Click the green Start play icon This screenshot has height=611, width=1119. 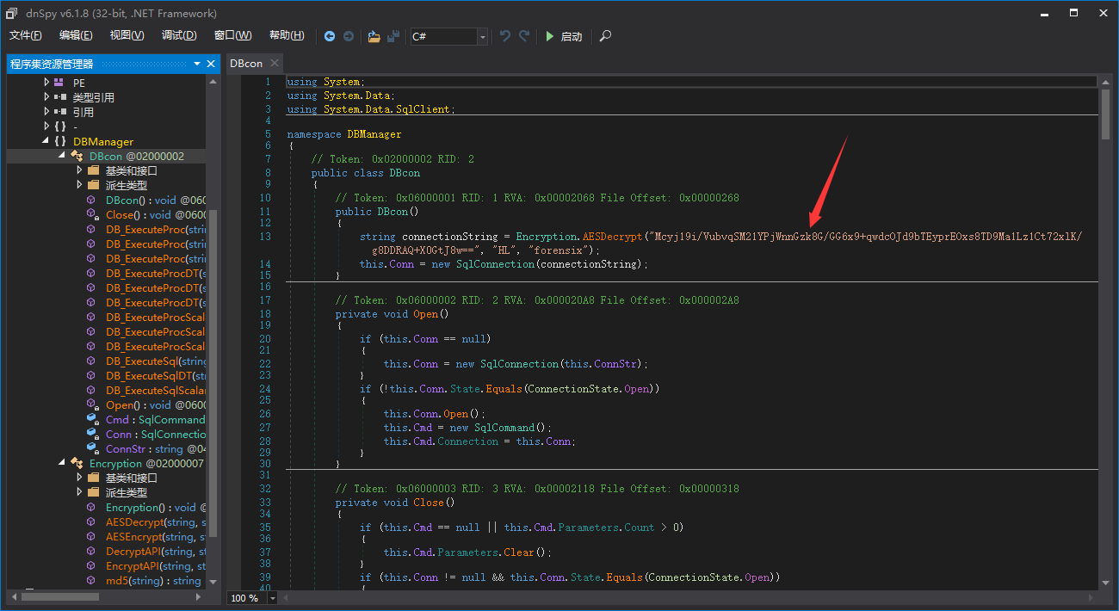(549, 36)
